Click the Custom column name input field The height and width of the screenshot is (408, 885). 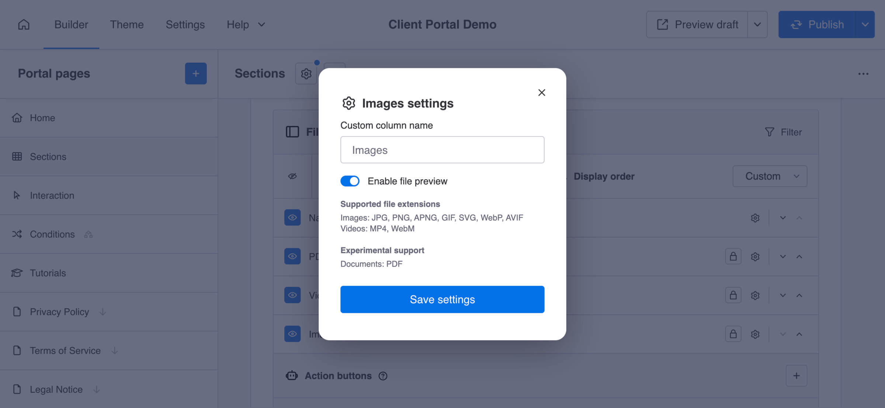click(x=442, y=150)
